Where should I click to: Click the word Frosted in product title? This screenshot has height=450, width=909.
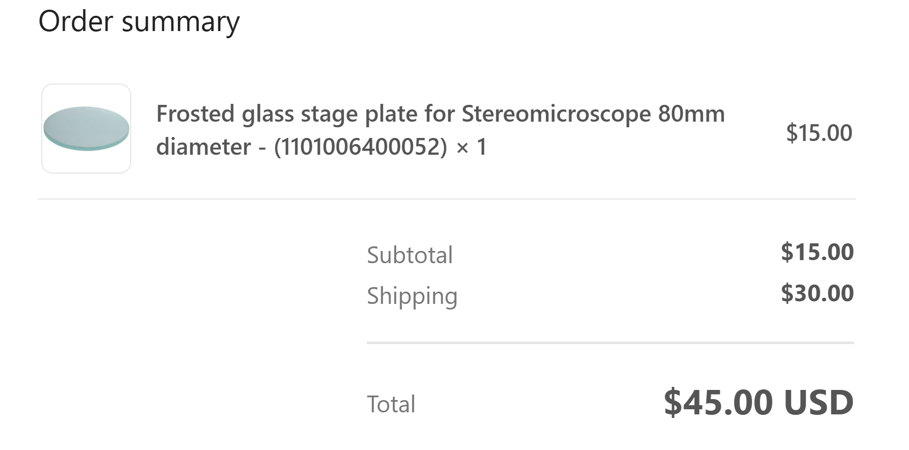tap(195, 114)
